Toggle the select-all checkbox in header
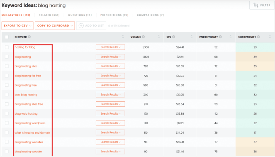This screenshot has width=275, height=157. coord(7,37)
